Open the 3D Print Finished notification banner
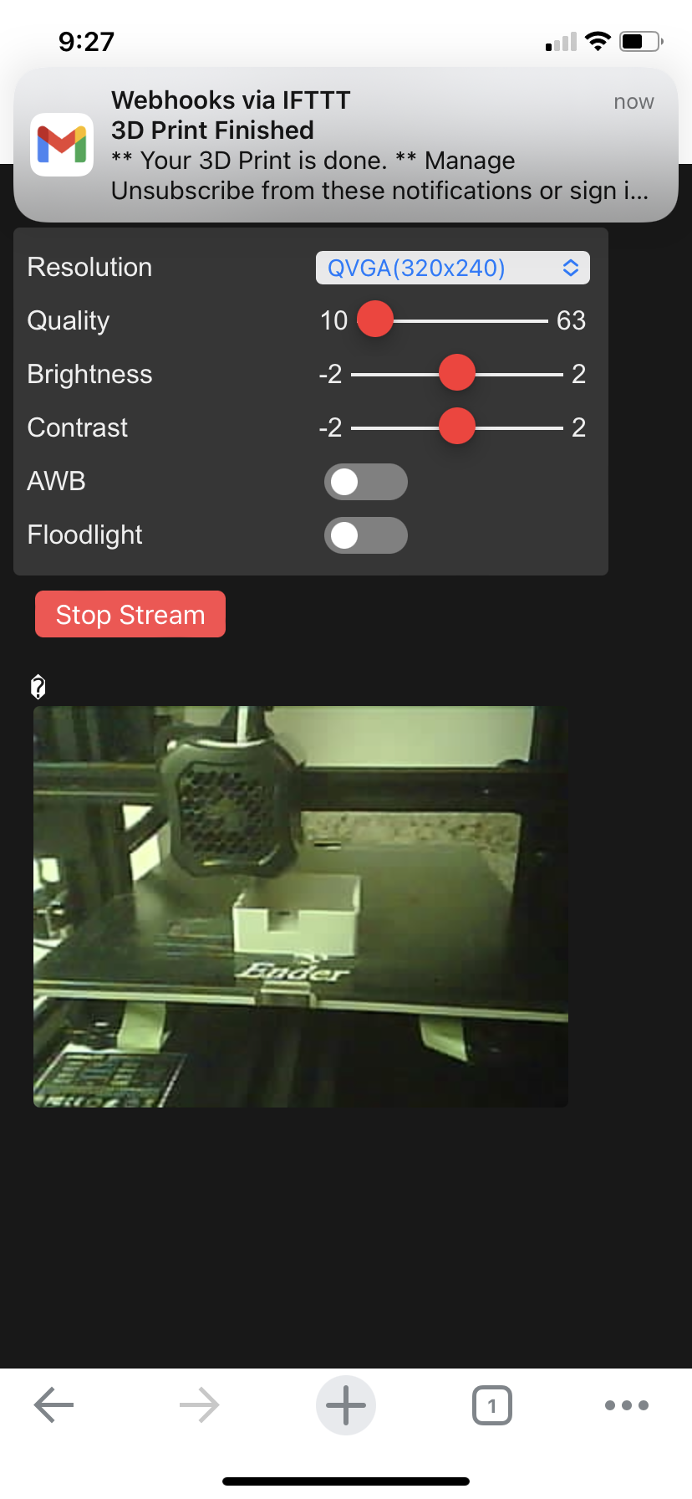Screen dimensions: 692x1499 (x=346, y=145)
